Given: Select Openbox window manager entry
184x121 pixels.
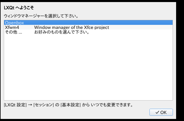Looking at the screenshot, I should 14,23.
